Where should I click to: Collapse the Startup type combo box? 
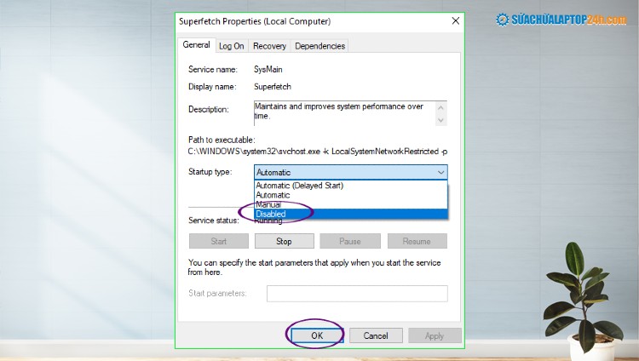pos(441,172)
